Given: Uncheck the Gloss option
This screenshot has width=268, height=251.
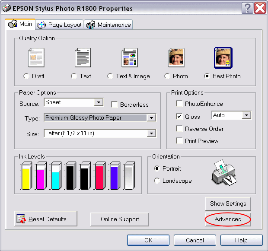Looking at the screenshot, I should (179, 117).
